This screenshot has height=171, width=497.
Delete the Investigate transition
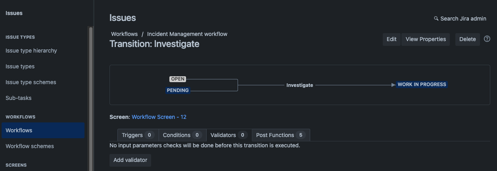pyautogui.click(x=467, y=39)
